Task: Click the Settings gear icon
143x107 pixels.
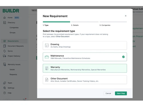Action: click(5, 88)
